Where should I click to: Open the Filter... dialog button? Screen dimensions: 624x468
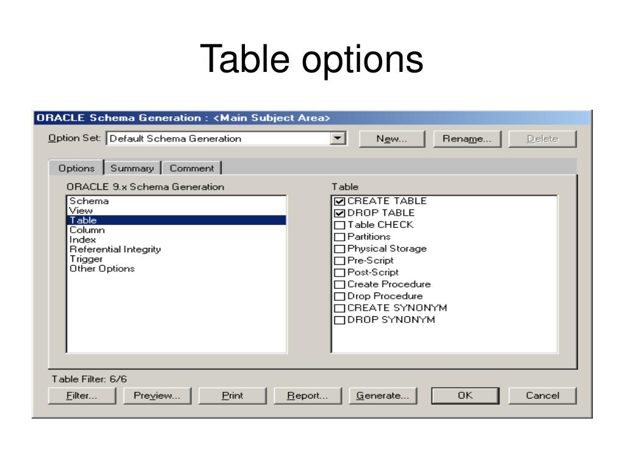coord(82,395)
